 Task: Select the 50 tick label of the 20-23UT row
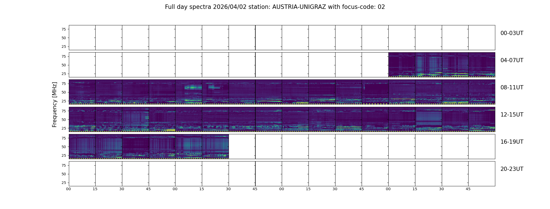click(x=64, y=174)
